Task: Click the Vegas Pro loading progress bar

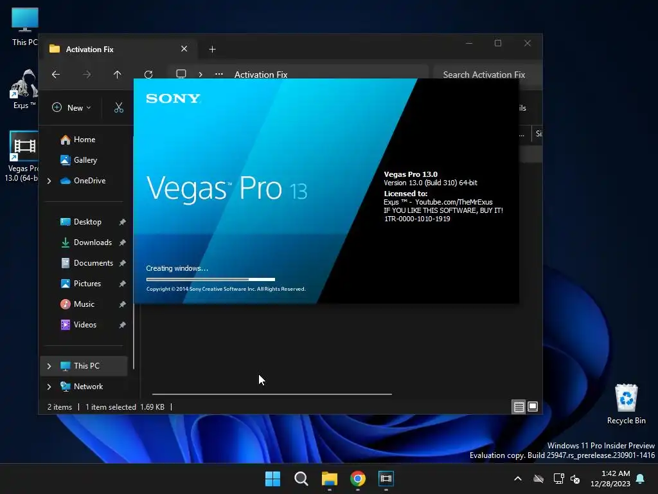Action: 211,279
